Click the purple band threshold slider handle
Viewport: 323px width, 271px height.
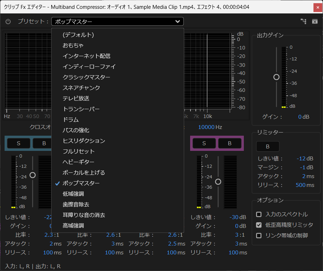[x=218, y=182]
